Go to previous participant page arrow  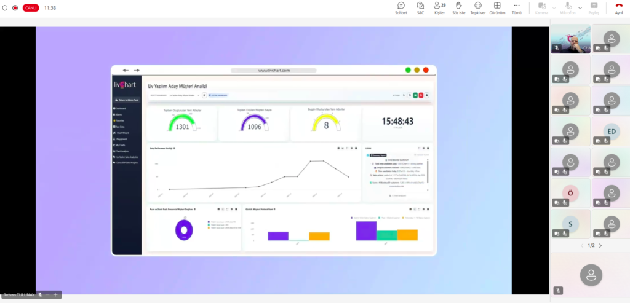click(581, 245)
